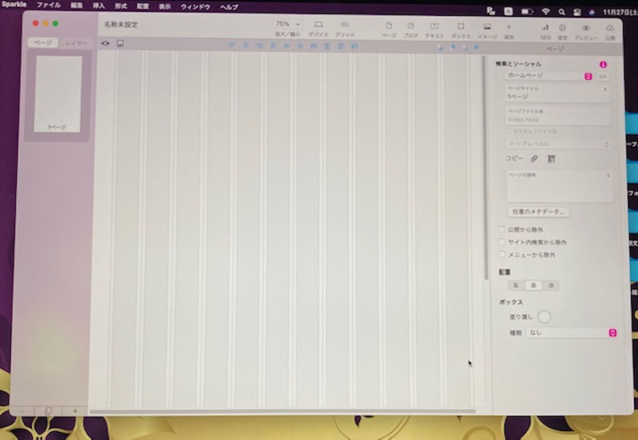The width and height of the screenshot is (638, 440).
Task: Click the ページ (Page) toolbar icon
Action: (388, 26)
